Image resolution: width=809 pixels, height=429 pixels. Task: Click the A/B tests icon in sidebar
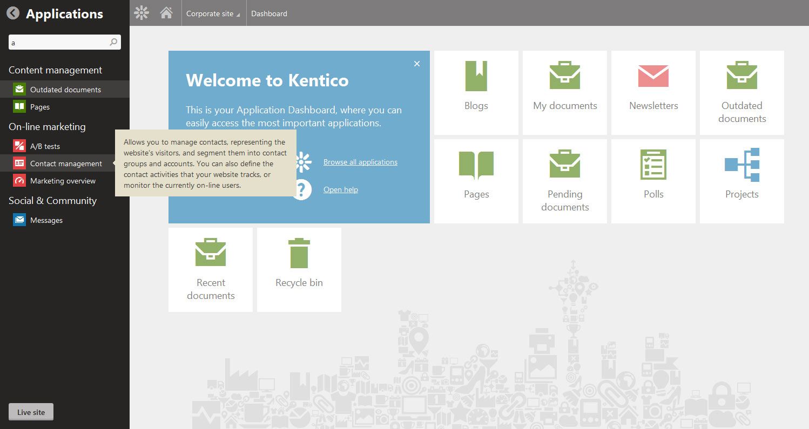pyautogui.click(x=19, y=146)
